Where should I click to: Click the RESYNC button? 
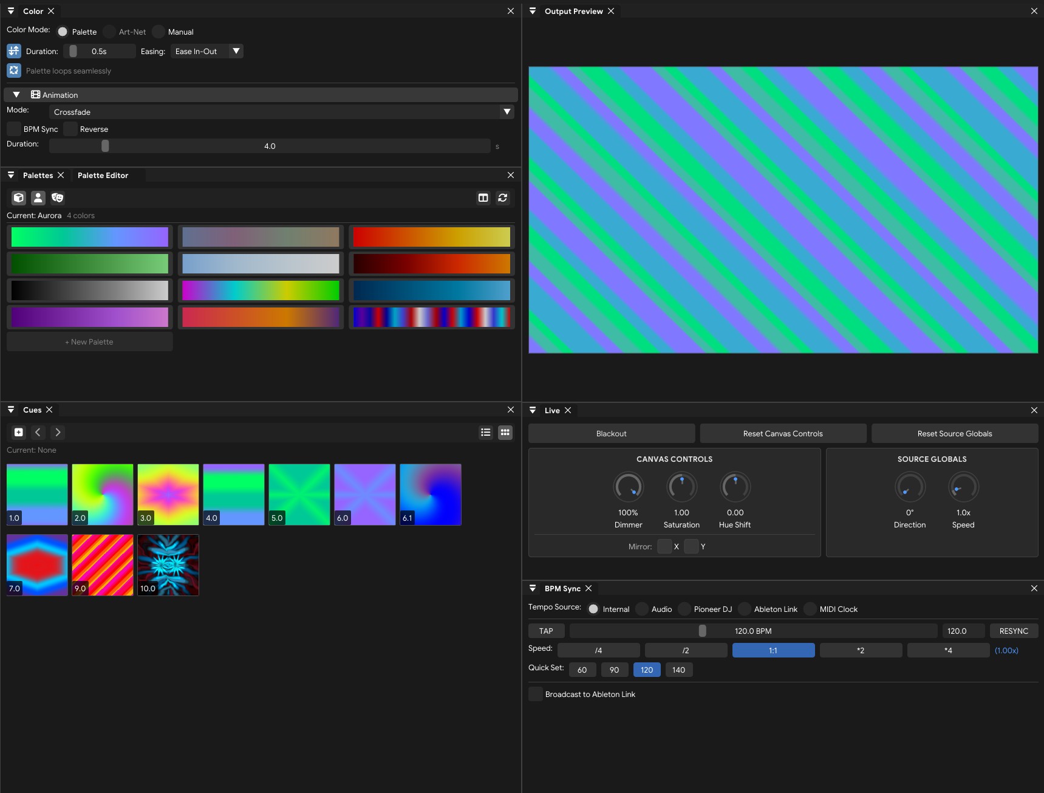1014,631
